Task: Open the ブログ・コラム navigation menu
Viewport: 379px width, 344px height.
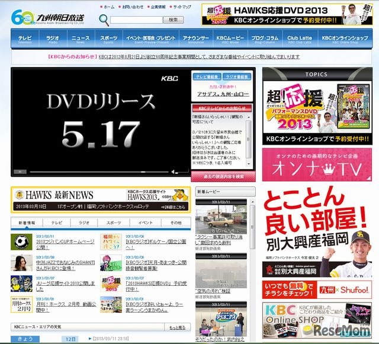Action: 265,39
